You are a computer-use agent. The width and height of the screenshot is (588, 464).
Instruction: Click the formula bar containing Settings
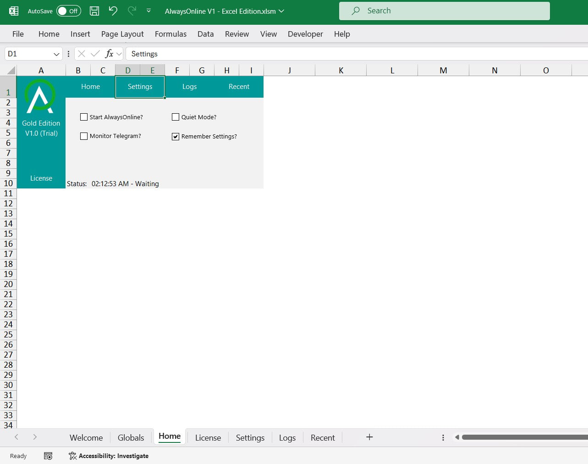click(x=357, y=54)
